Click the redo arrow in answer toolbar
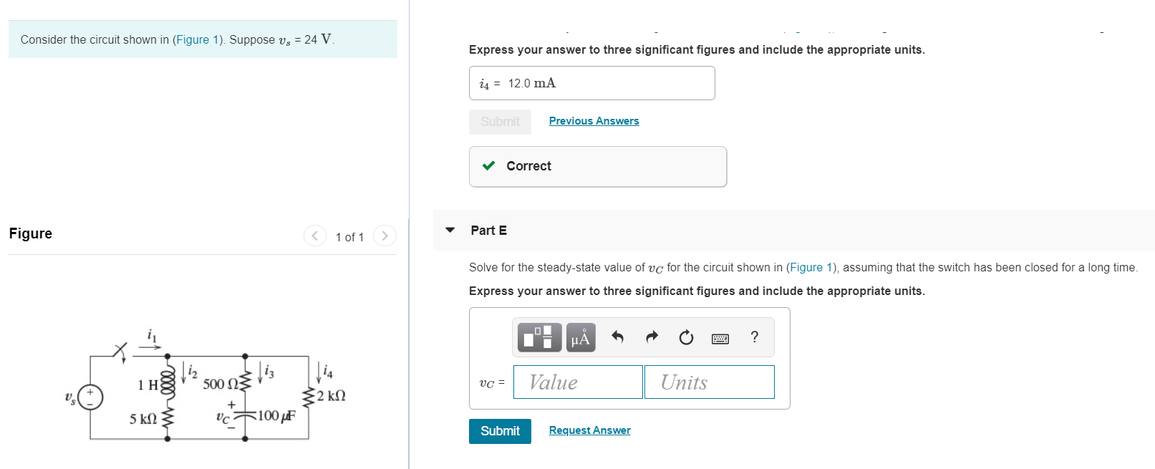Viewport: 1155px width, 469px height. pyautogui.click(x=650, y=337)
